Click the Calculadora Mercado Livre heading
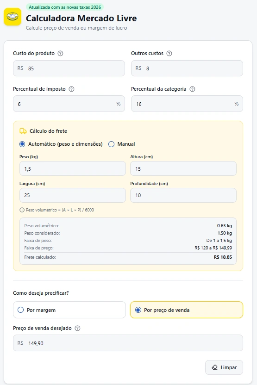Viewport: 257px width, 385px height. point(81,19)
